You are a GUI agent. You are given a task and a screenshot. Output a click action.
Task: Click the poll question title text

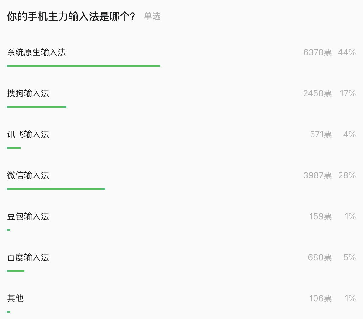coord(71,16)
